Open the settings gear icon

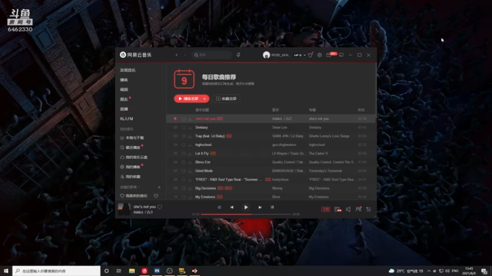click(319, 55)
